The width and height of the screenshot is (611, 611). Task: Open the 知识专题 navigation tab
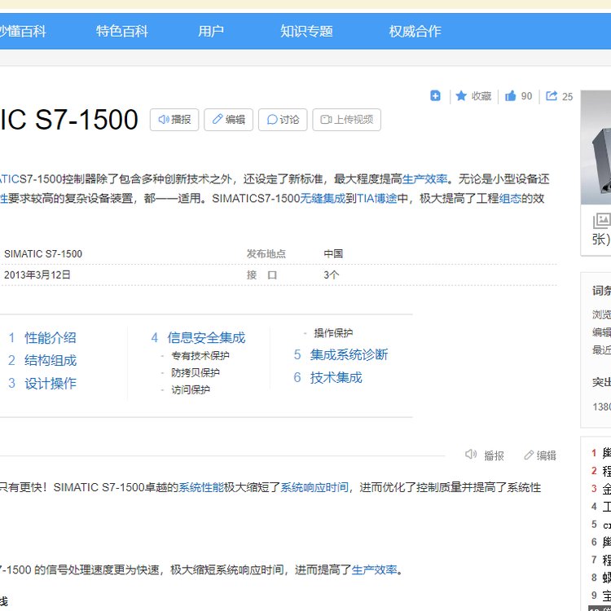(306, 31)
